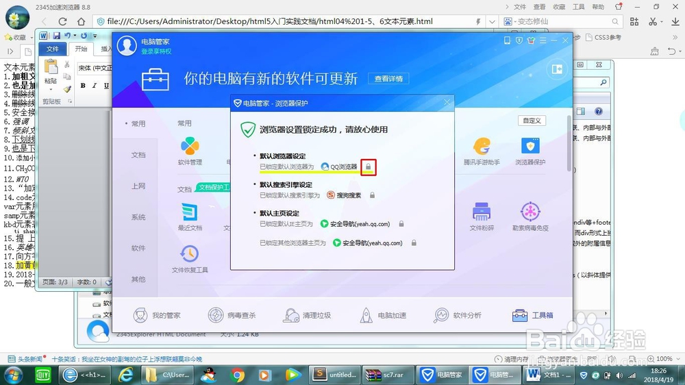Click the browser screenshot scissors icon
This screenshot has width=685, height=385.
[653, 21]
